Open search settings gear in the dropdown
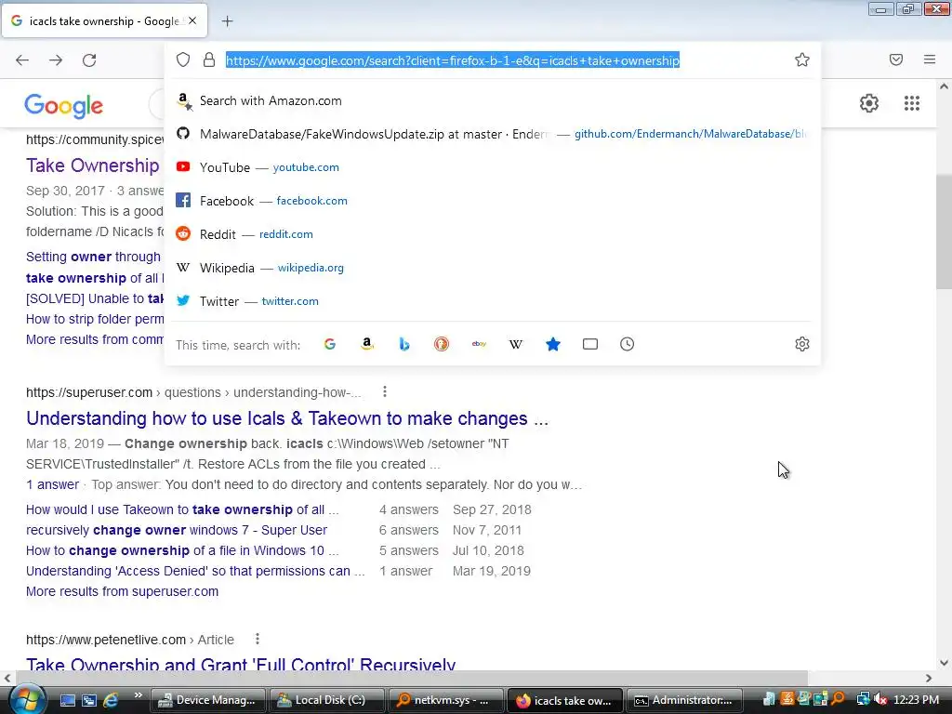Screen dimensions: 952x714 coord(802,344)
